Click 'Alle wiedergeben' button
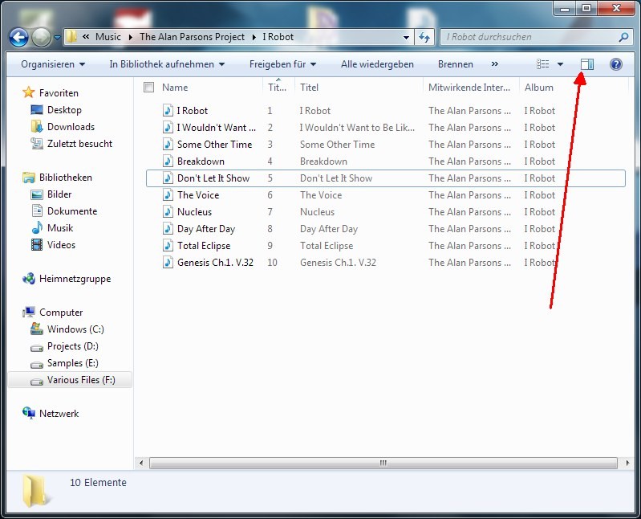The height and width of the screenshot is (519, 641). [377, 64]
